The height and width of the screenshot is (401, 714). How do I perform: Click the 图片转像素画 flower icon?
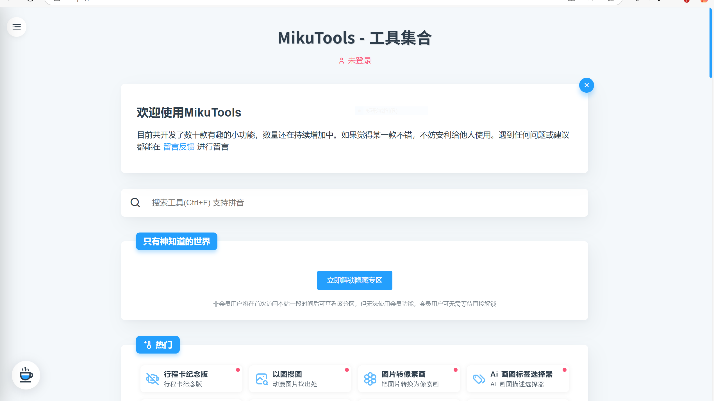click(x=370, y=379)
